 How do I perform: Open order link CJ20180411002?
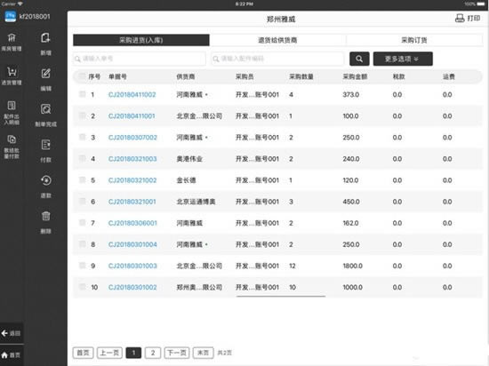pyautogui.click(x=132, y=95)
